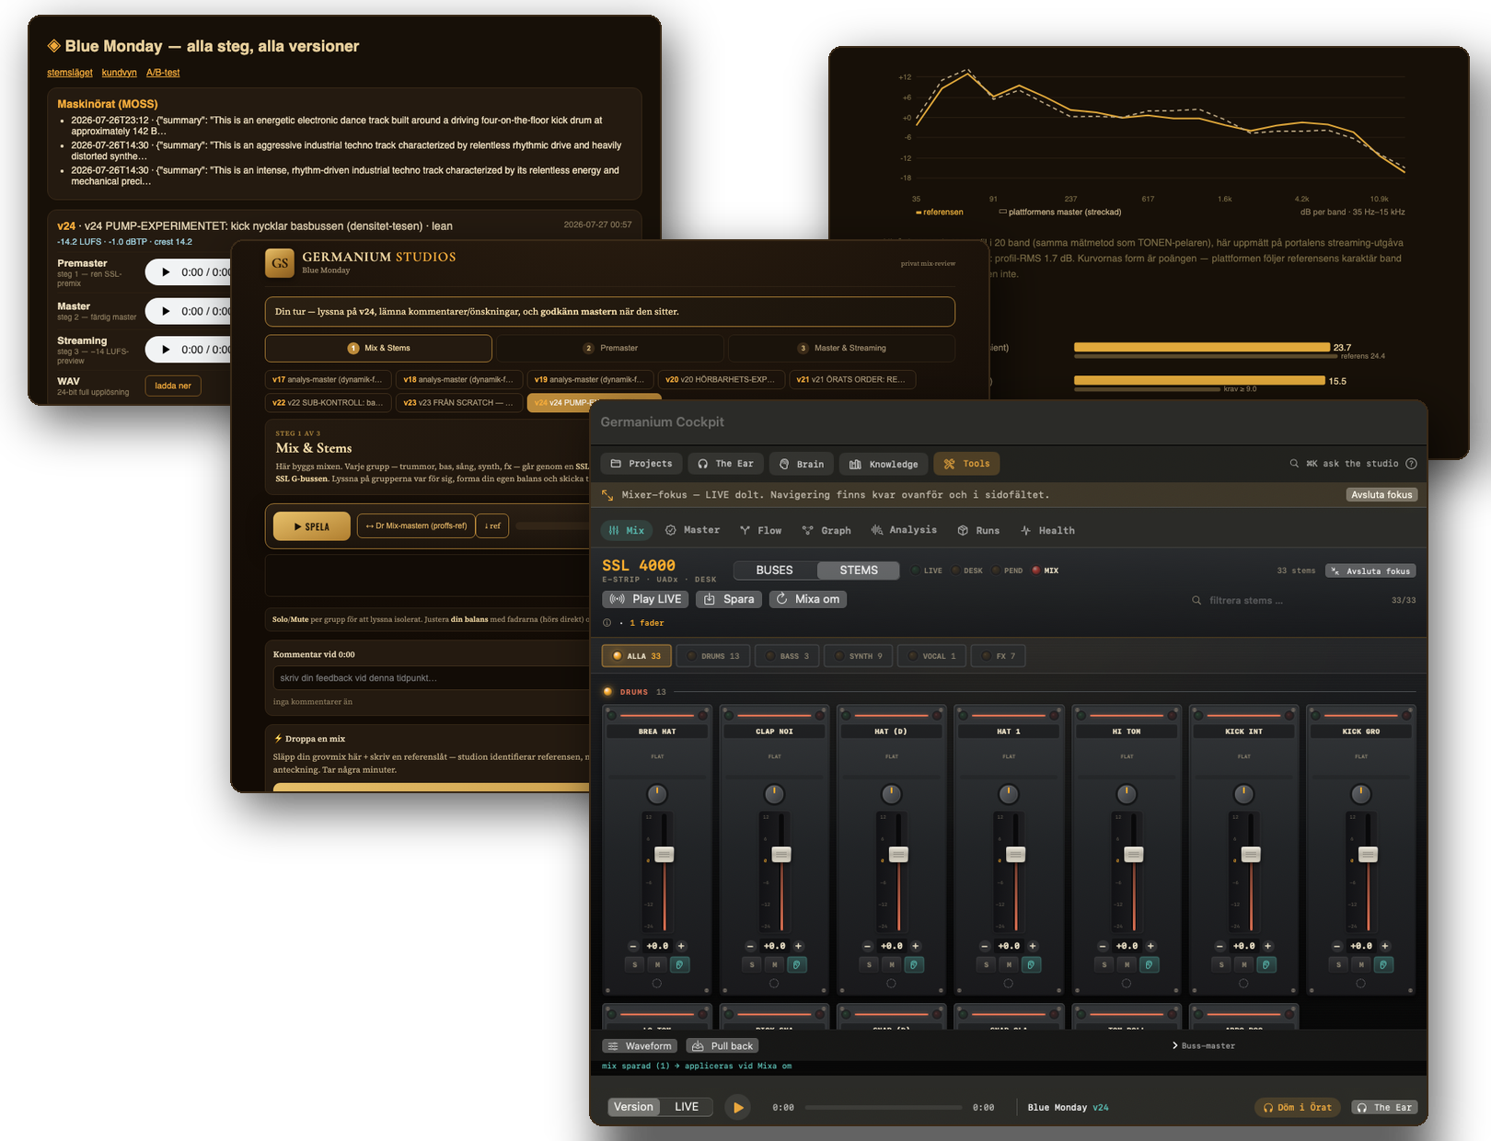The width and height of the screenshot is (1491, 1141).
Task: Click the Play LIVE broadcast button
Action: click(x=646, y=599)
